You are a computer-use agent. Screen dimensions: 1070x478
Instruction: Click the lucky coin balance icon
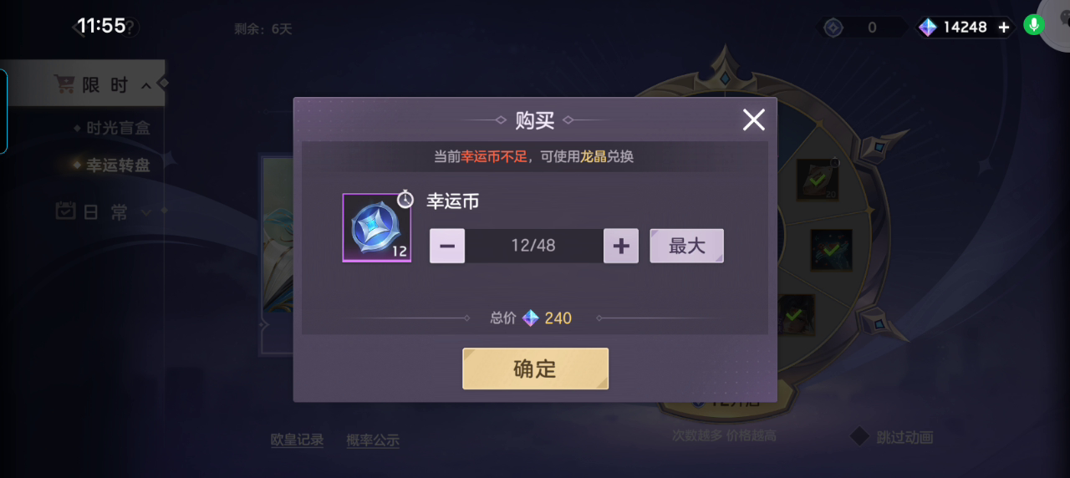point(833,27)
